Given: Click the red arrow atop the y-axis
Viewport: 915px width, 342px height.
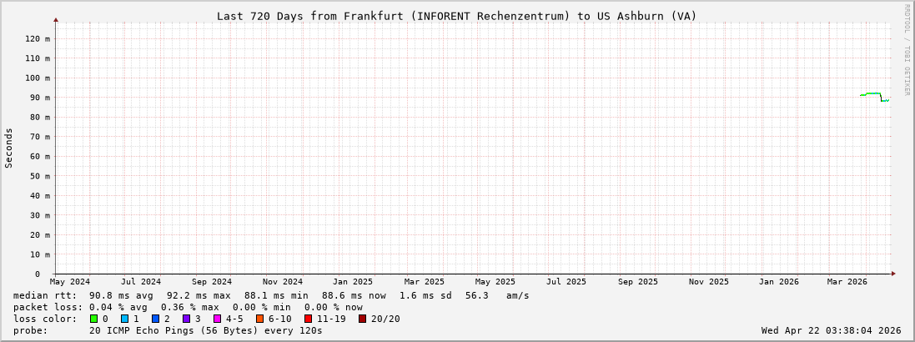Looking at the screenshot, I should [x=56, y=19].
